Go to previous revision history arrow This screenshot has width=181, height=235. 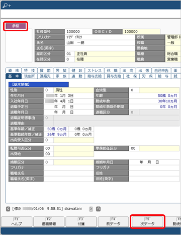pos(8,209)
